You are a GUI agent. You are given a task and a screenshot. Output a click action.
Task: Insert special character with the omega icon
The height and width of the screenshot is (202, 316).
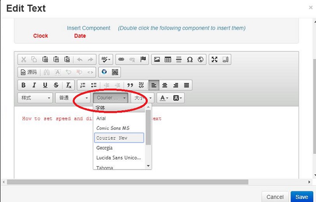point(190,60)
